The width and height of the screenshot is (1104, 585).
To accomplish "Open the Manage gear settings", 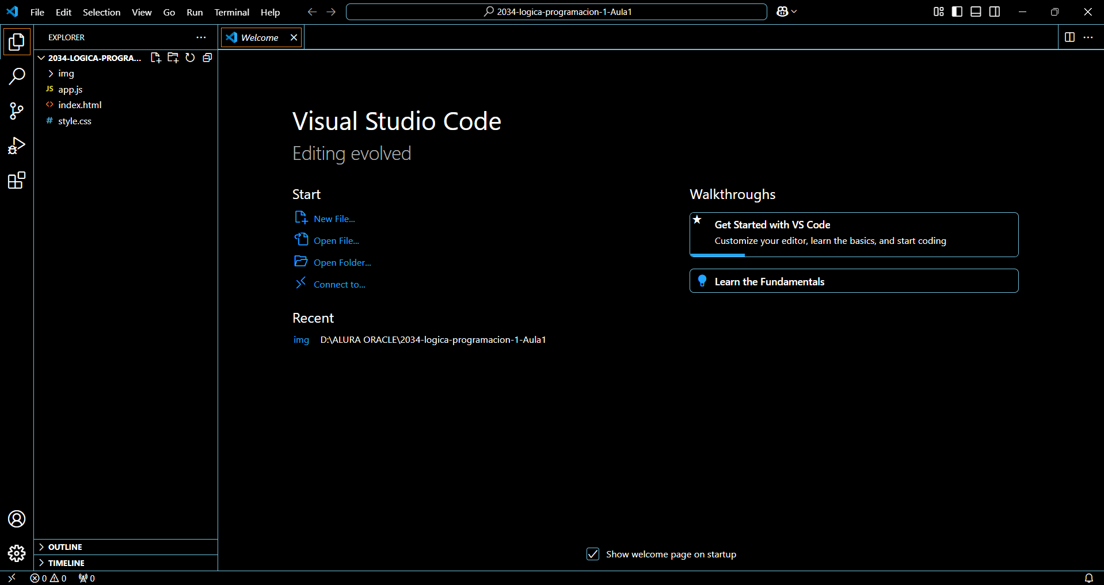I will [17, 553].
